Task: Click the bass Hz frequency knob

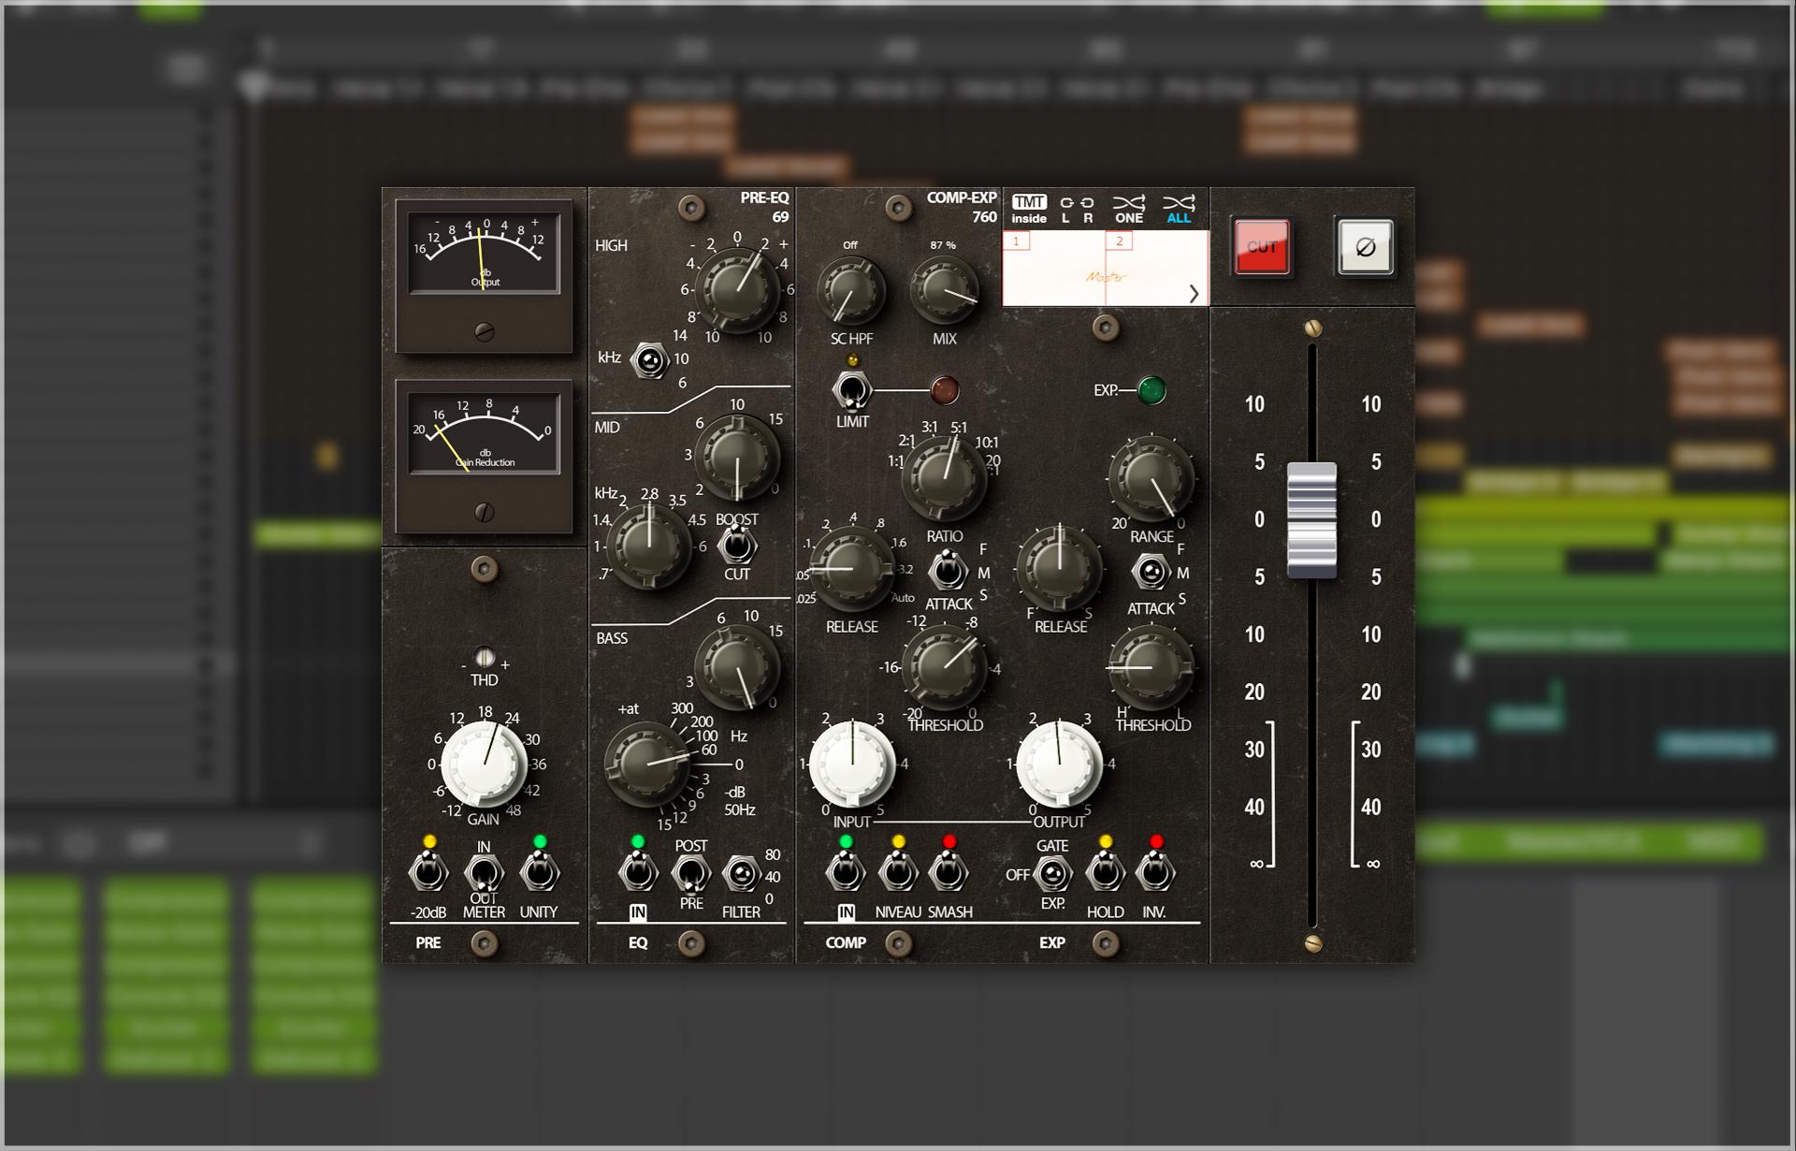Action: point(647,764)
